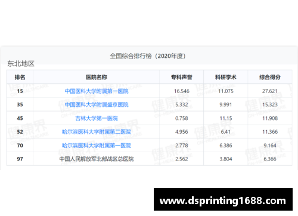This screenshot has height=216, width=298.
Task: Click 综合得分 value 15.323
Action: pos(270,104)
